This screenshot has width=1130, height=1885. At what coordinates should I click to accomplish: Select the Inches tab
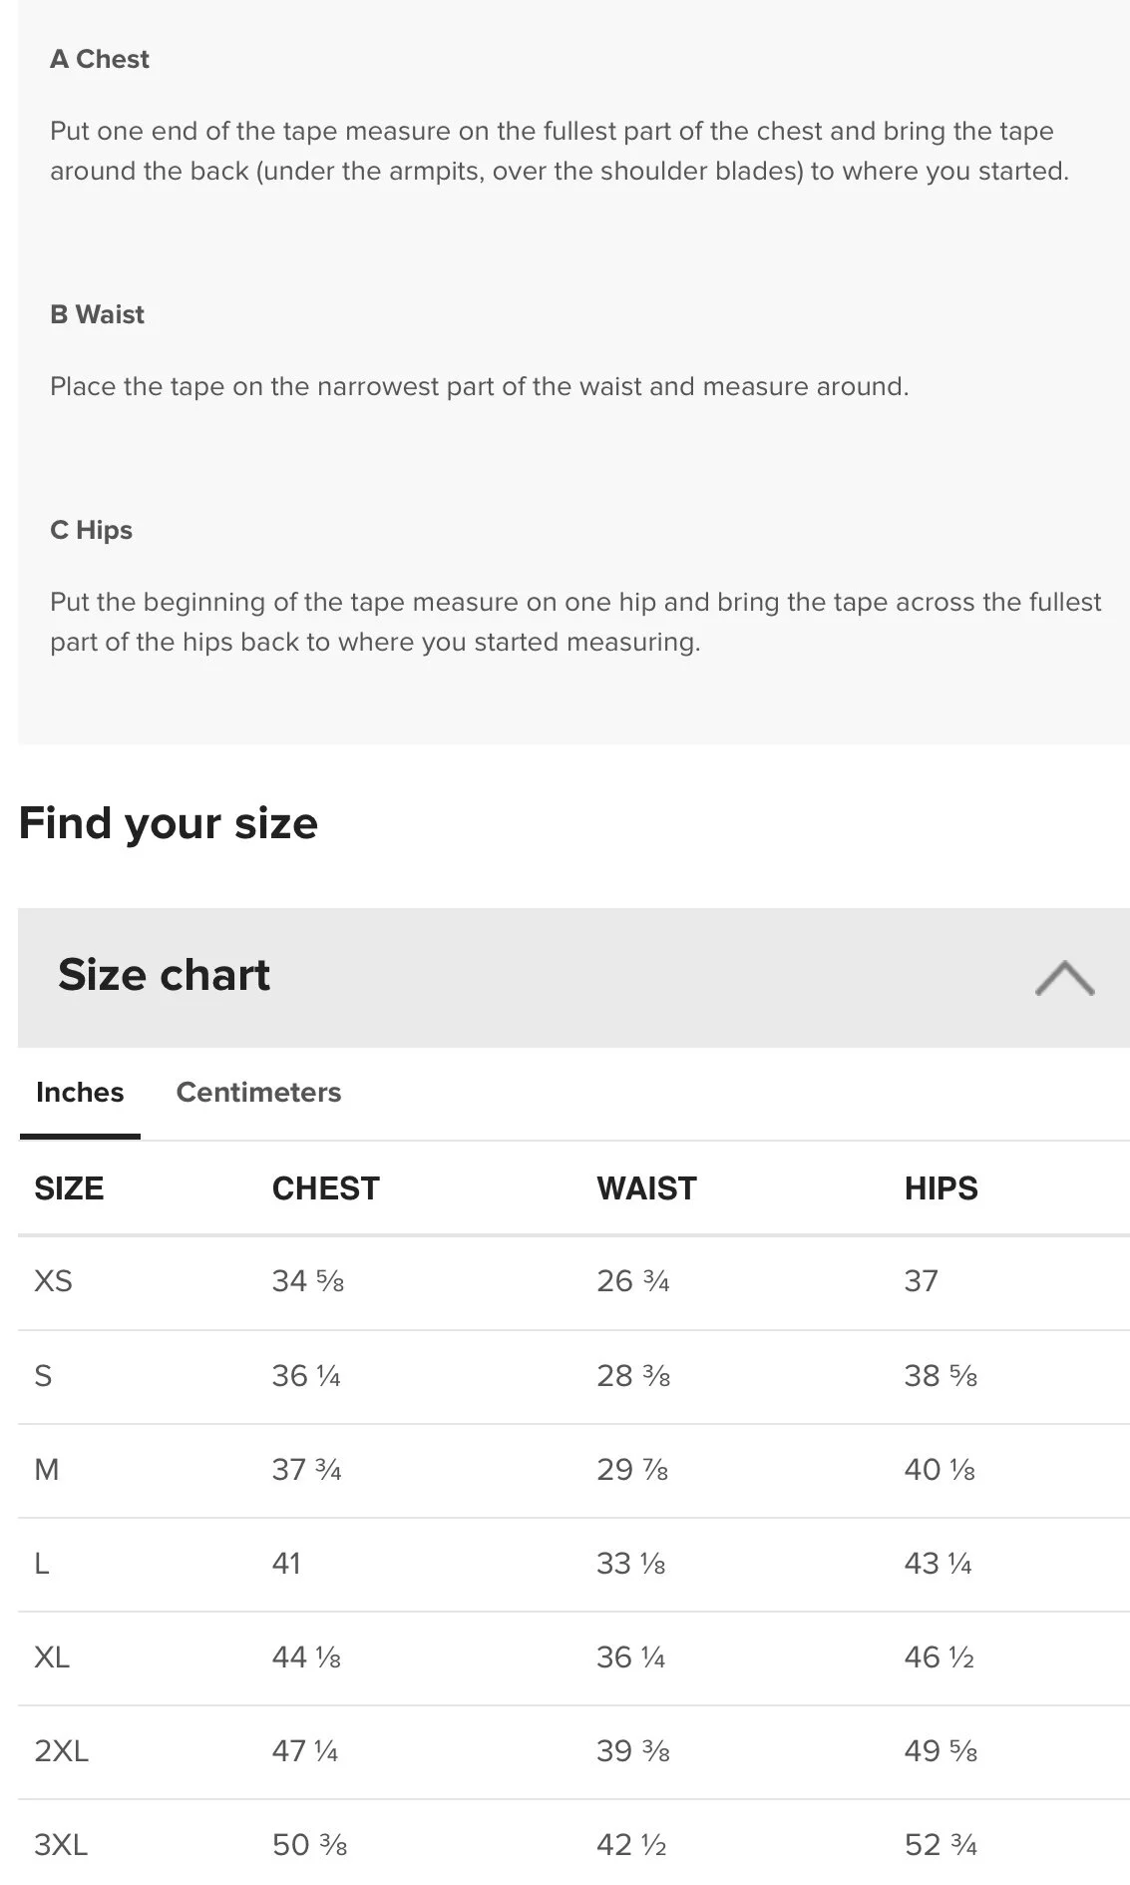80,1092
